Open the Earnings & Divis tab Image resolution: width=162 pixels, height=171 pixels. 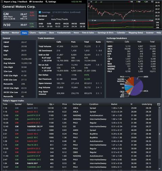(x=106, y=33)
